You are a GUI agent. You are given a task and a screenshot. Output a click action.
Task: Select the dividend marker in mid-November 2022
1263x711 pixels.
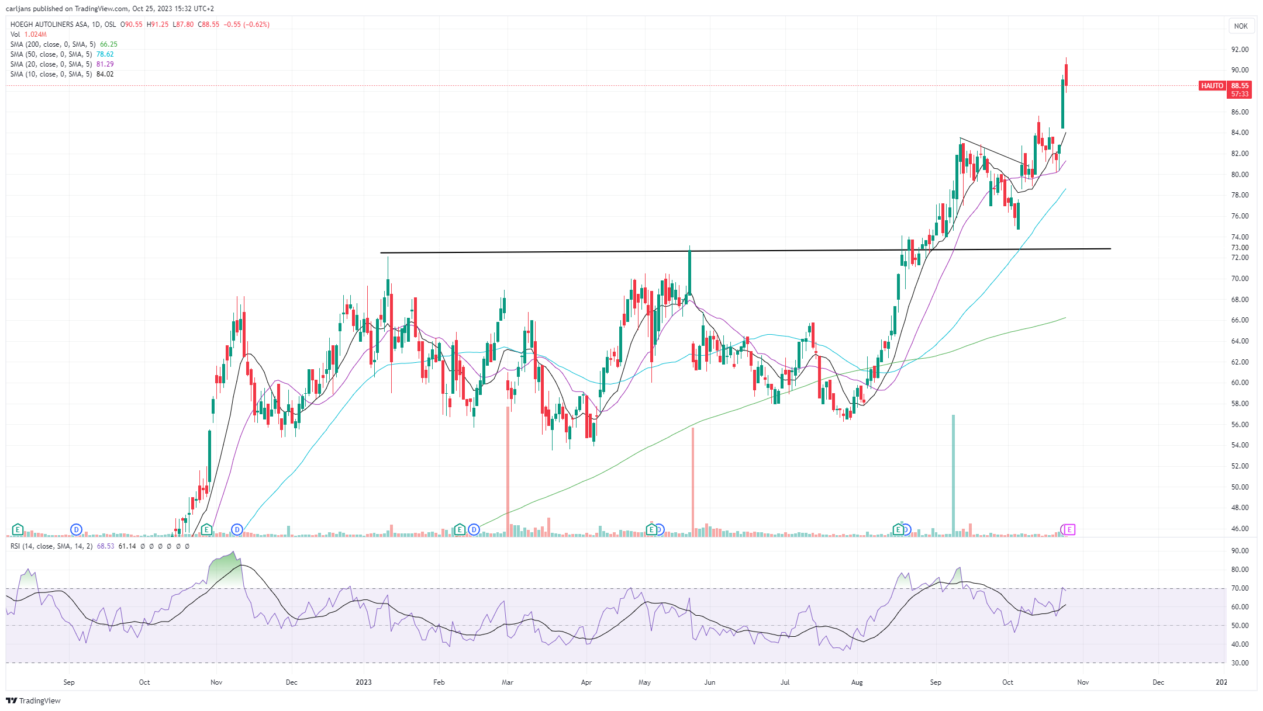click(x=237, y=530)
